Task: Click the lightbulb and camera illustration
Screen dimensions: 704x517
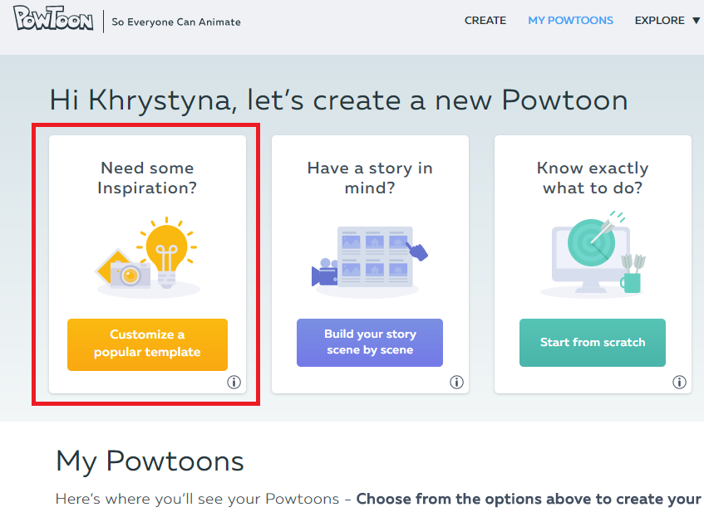Action: (x=148, y=256)
